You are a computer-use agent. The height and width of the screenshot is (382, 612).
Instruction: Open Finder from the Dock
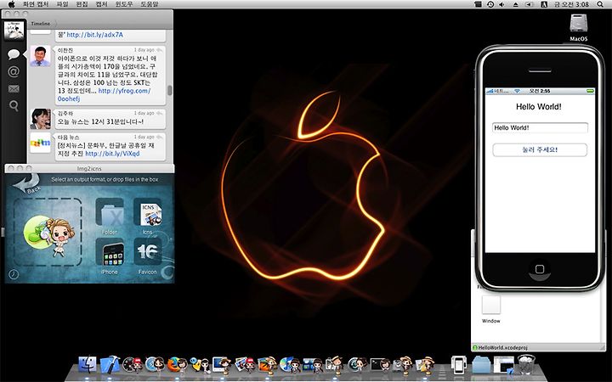coord(88,365)
